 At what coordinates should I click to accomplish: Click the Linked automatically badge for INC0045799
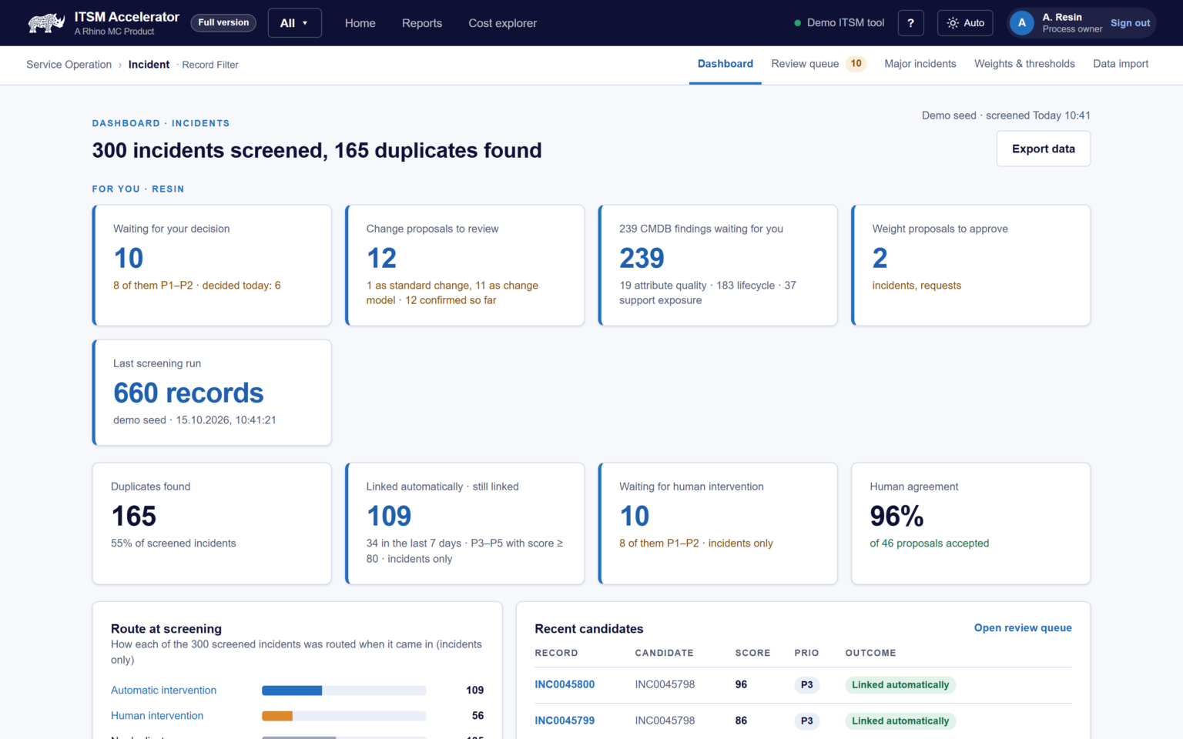[900, 721]
